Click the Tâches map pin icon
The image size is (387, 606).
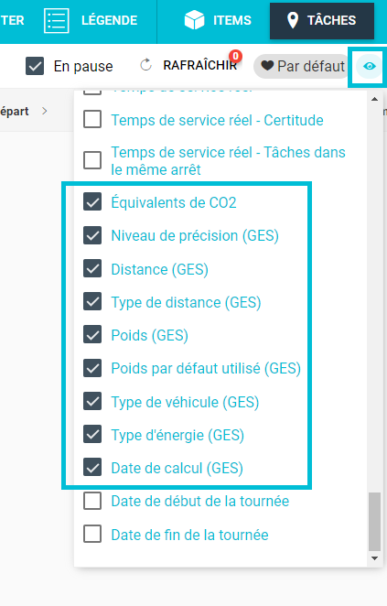click(293, 20)
